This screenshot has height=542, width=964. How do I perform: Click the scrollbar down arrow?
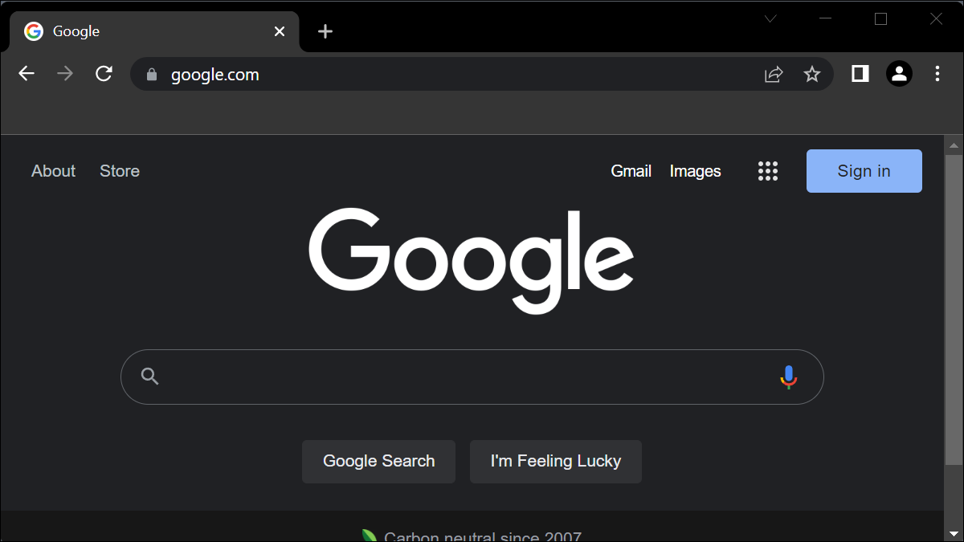coord(954,533)
